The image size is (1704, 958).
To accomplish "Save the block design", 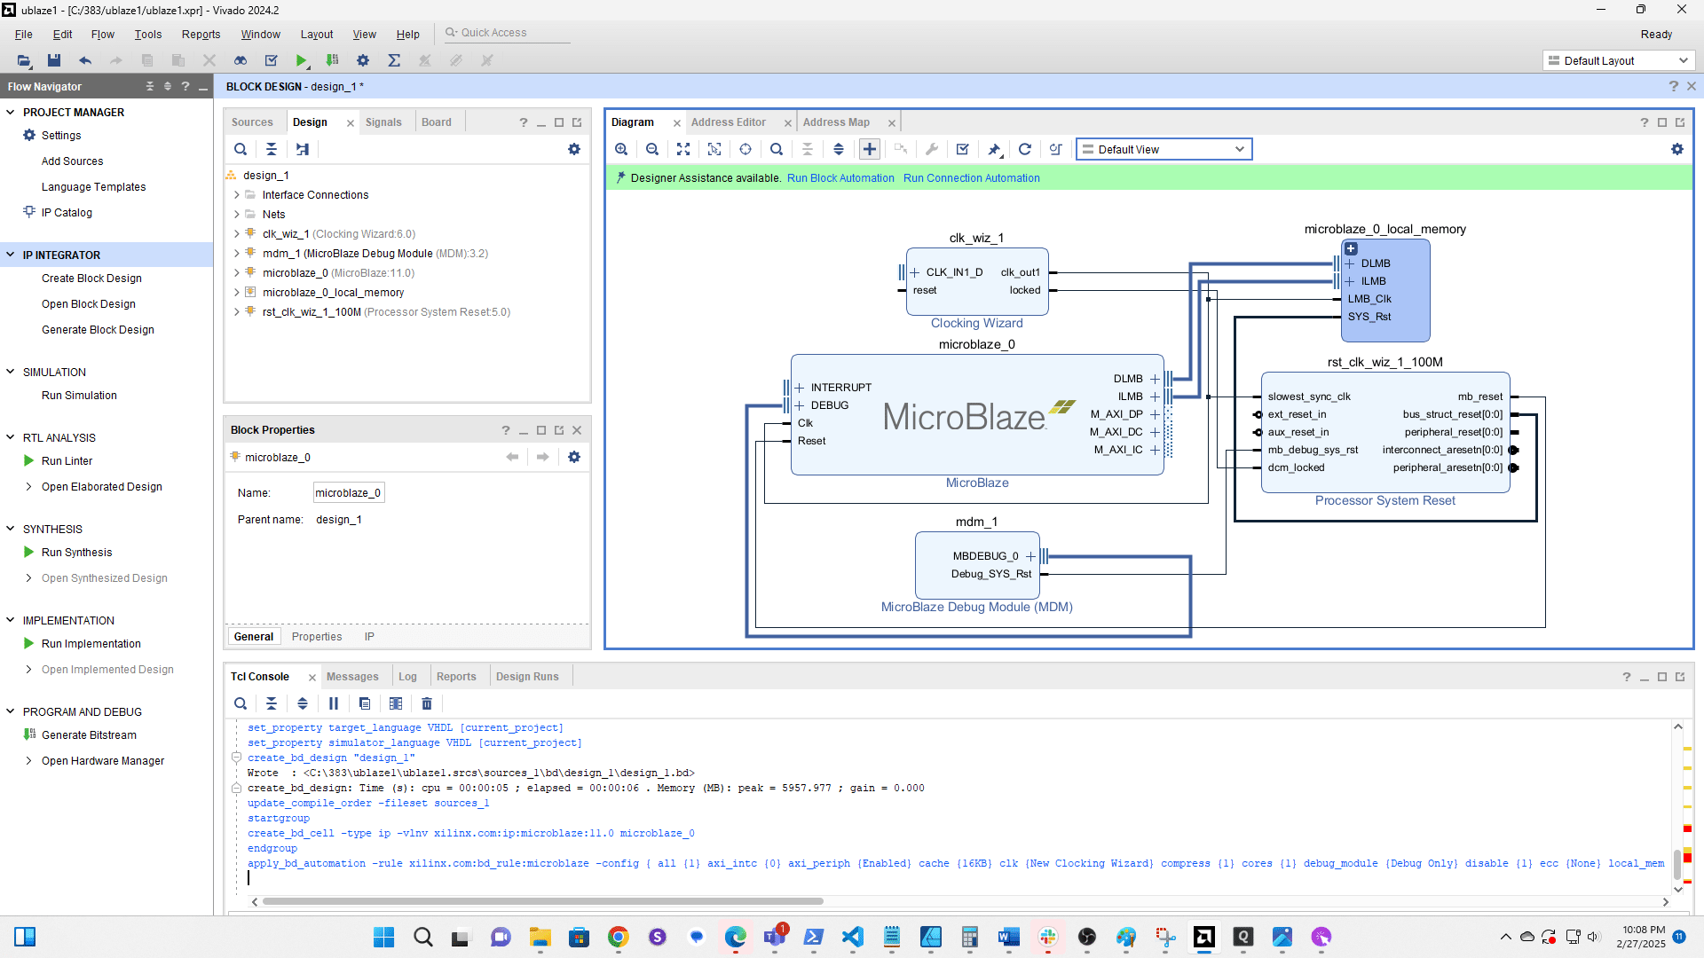I will (54, 60).
